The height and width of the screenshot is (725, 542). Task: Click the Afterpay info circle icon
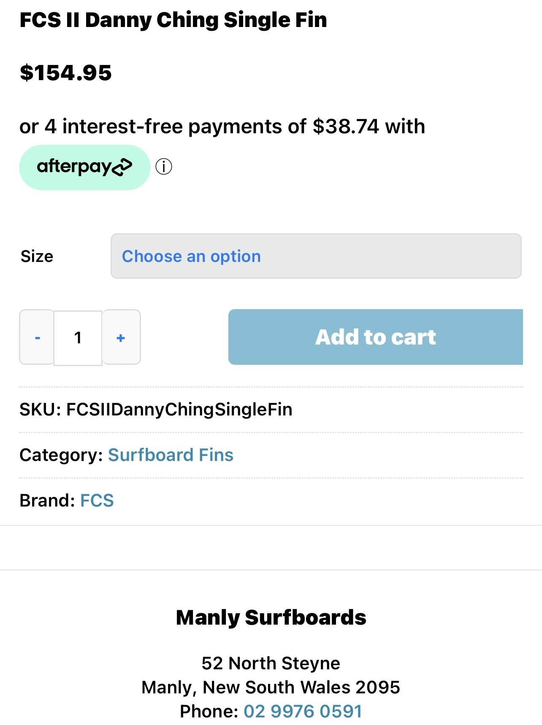(x=164, y=167)
